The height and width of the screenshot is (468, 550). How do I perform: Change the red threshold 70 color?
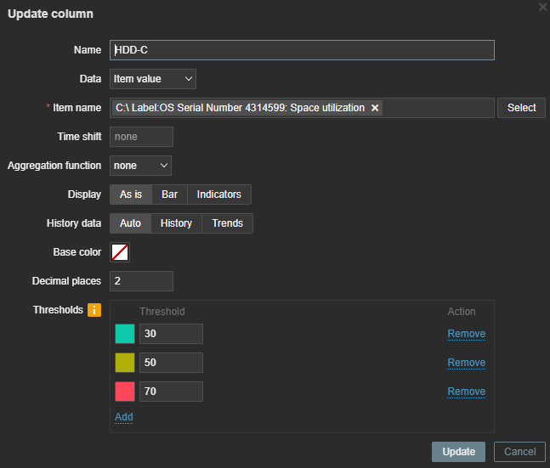pyautogui.click(x=125, y=392)
